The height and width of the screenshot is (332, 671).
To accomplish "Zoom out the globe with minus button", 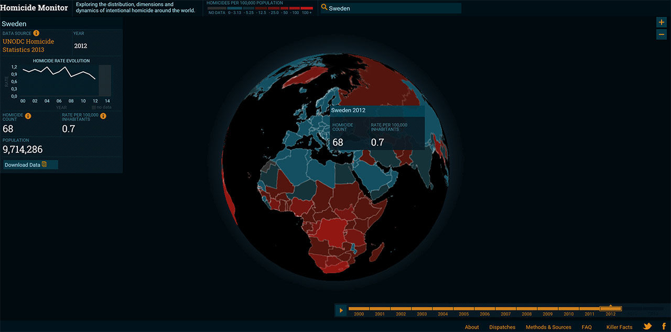I will pyautogui.click(x=662, y=35).
